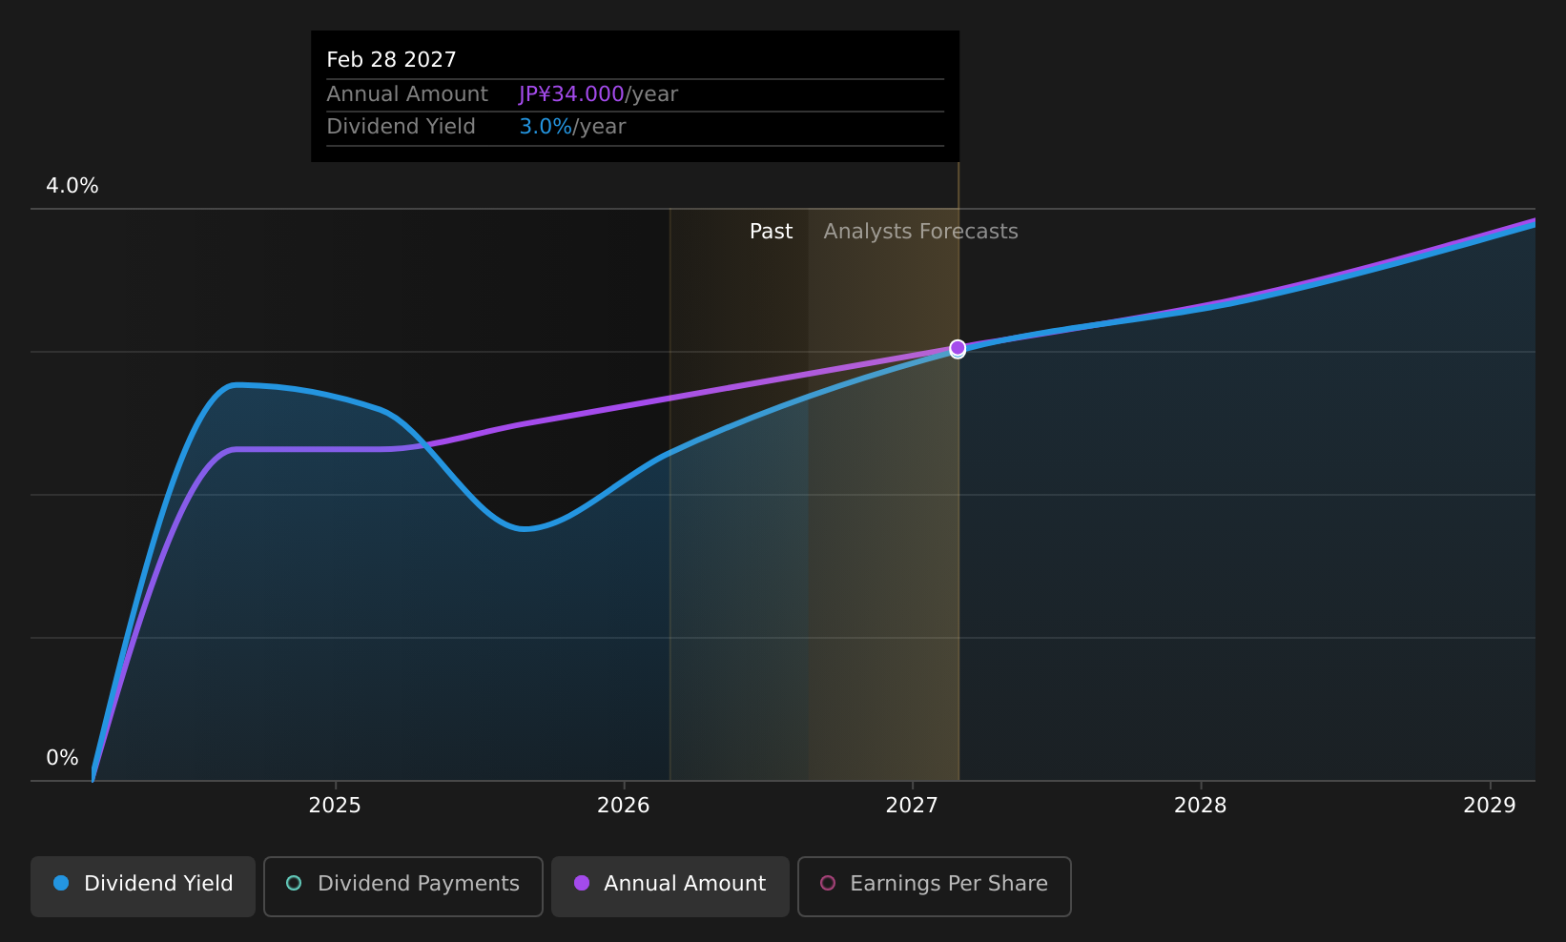This screenshot has height=942, width=1566.
Task: Select the 2027 x-axis label
Action: coord(912,806)
